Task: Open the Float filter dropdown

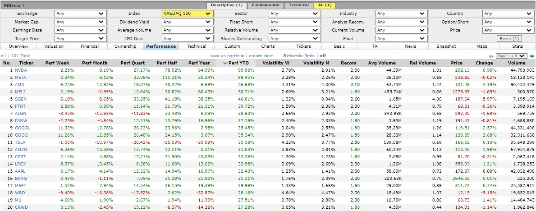Action: (401, 39)
